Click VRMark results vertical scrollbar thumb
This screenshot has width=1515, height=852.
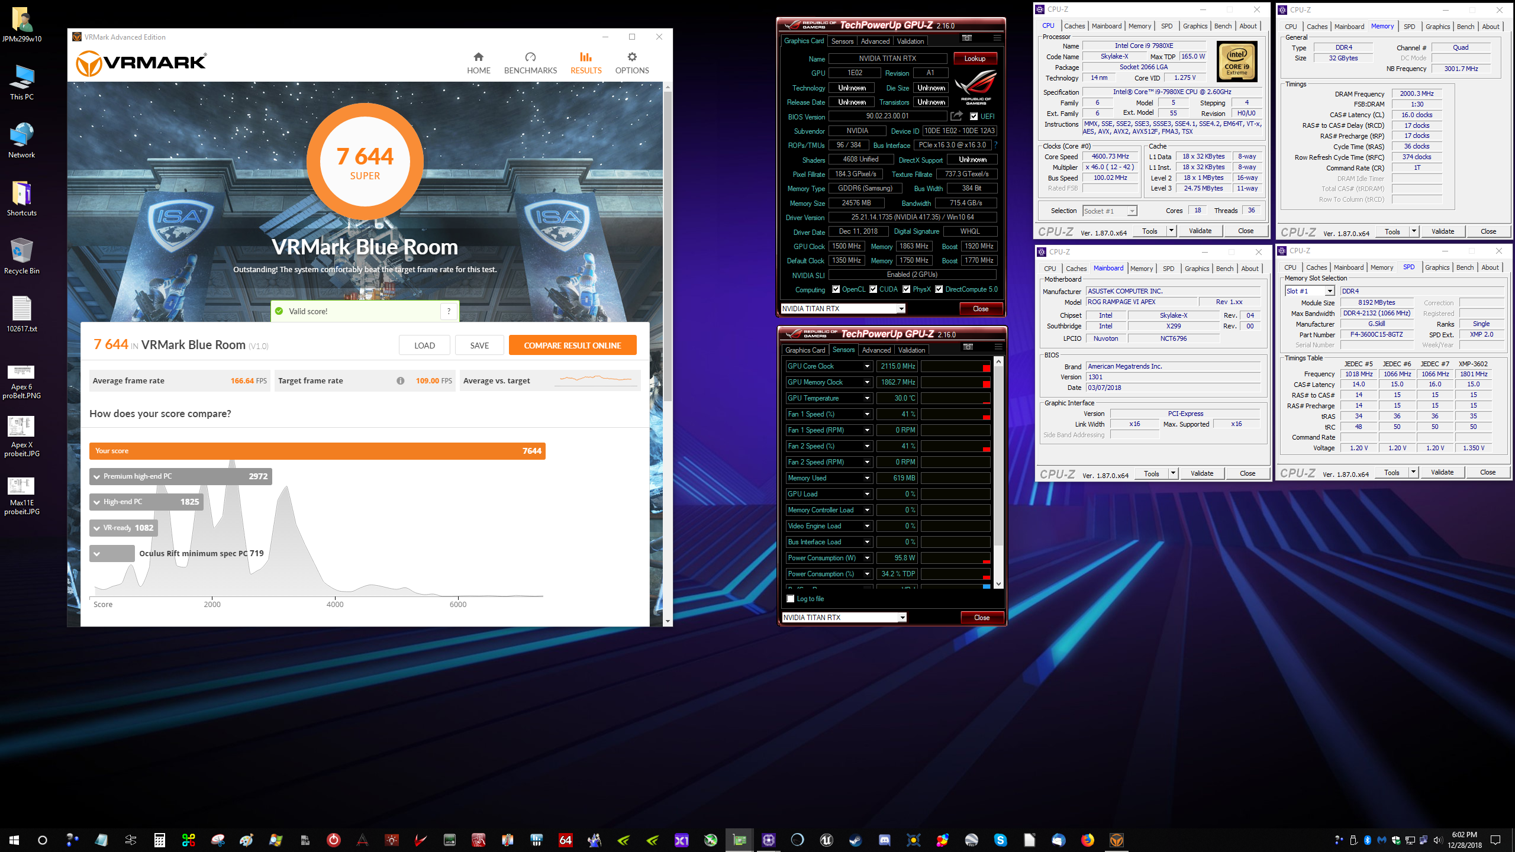668,246
